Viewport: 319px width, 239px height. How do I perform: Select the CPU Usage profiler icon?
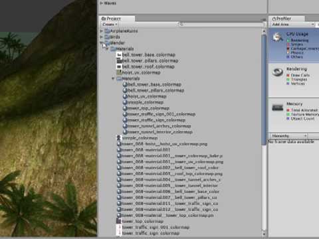278,37
